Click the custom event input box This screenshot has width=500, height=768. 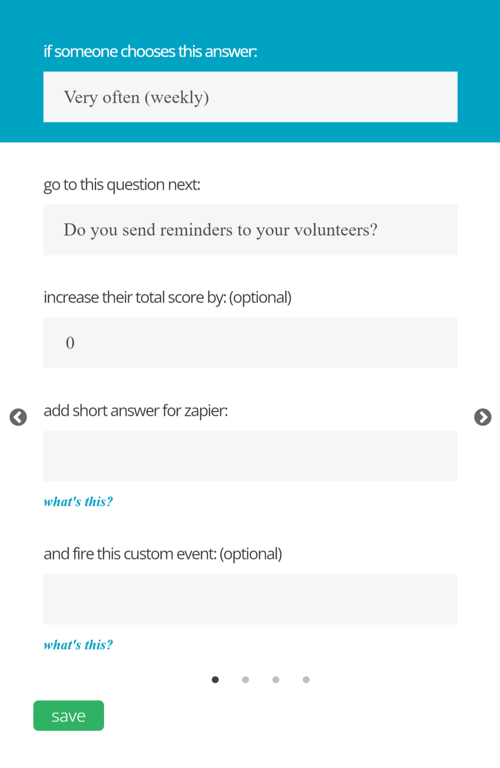tap(250, 599)
